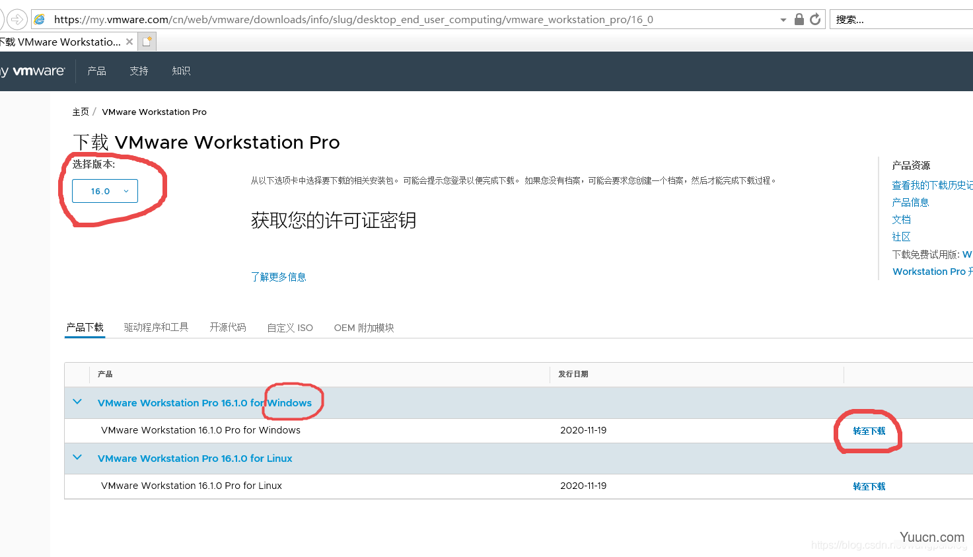Click the Windows row release date 2020-11-19
Viewport: 973px width, 557px height.
pos(583,430)
